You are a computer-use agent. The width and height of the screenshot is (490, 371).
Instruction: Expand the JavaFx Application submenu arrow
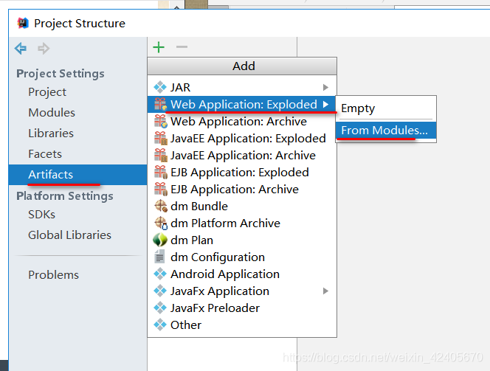point(325,291)
